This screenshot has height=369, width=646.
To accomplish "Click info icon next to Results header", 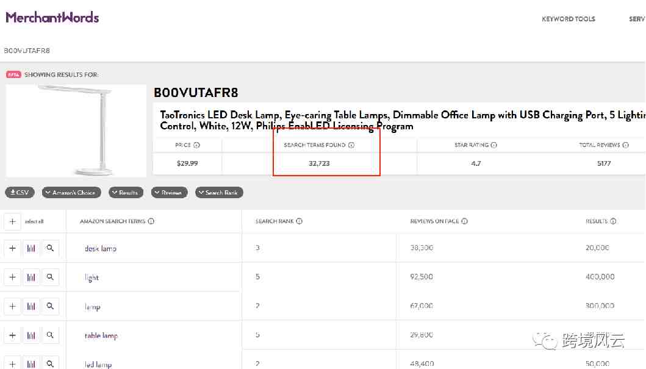I will point(614,221).
